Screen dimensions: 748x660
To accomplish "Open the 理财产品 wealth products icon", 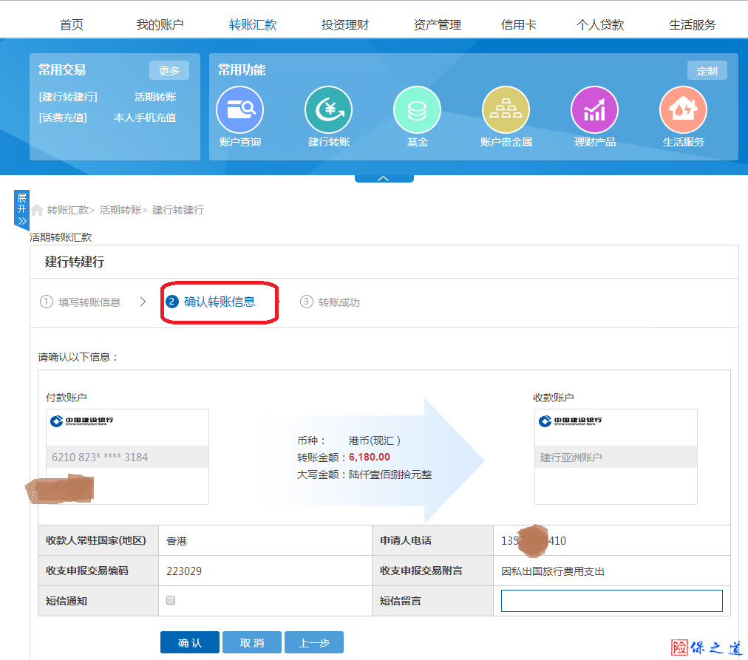I will pyautogui.click(x=594, y=110).
